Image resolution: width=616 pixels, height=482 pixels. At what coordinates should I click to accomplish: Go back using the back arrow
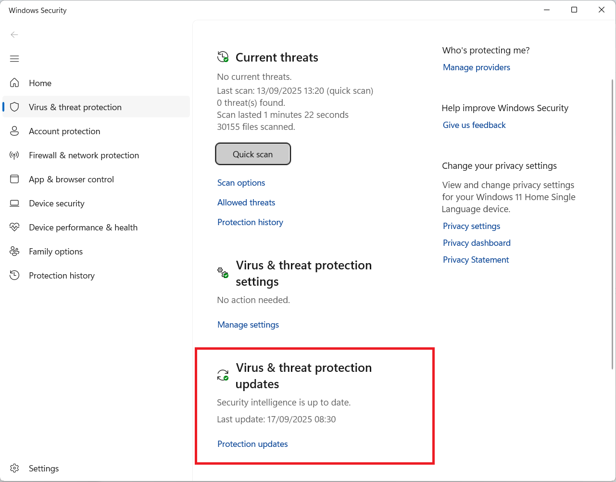click(14, 35)
